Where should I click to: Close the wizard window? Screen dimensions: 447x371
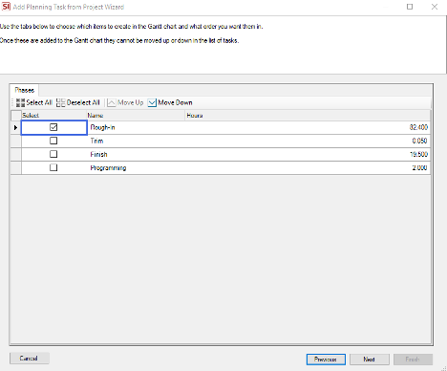coord(435,7)
